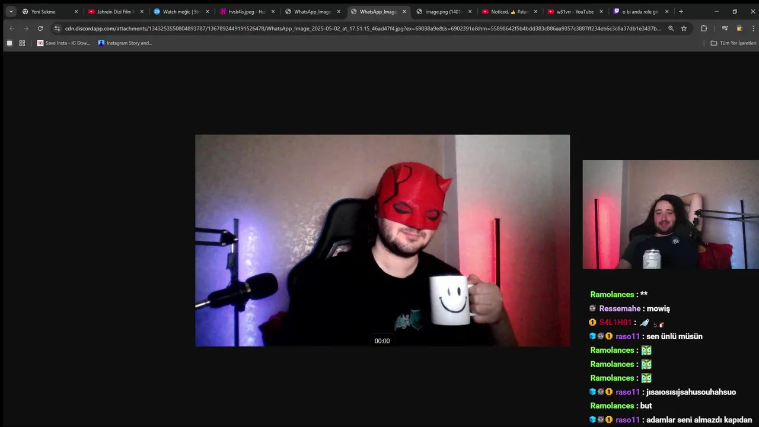The height and width of the screenshot is (427, 759).
Task: Click the streamer webcam overlay
Action: (671, 214)
